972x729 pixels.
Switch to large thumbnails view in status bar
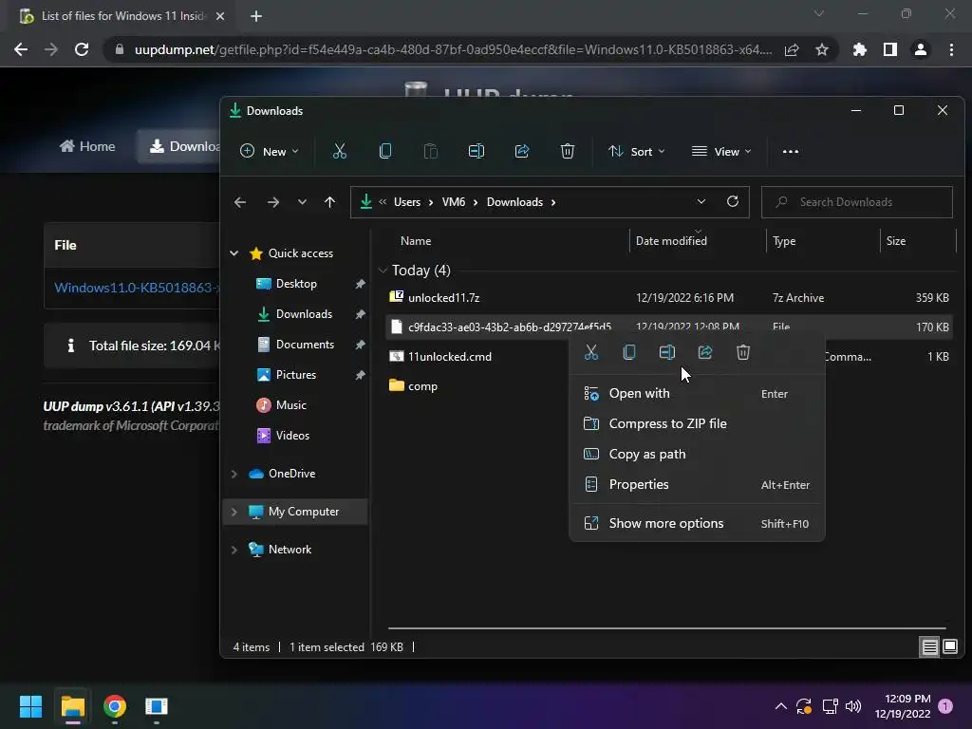point(949,647)
